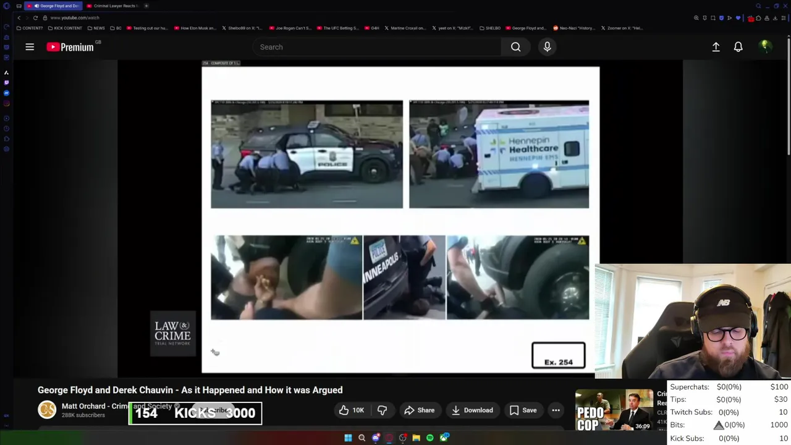Click the '288K subscribers' text
This screenshot has height=445, width=791.
(83, 415)
